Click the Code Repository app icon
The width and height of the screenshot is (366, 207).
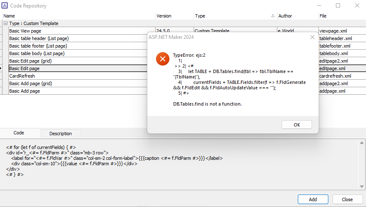point(5,5)
